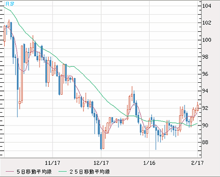The width and height of the screenshot is (220, 177).
Task: Click the 12/17 date axis label
Action: click(x=101, y=163)
